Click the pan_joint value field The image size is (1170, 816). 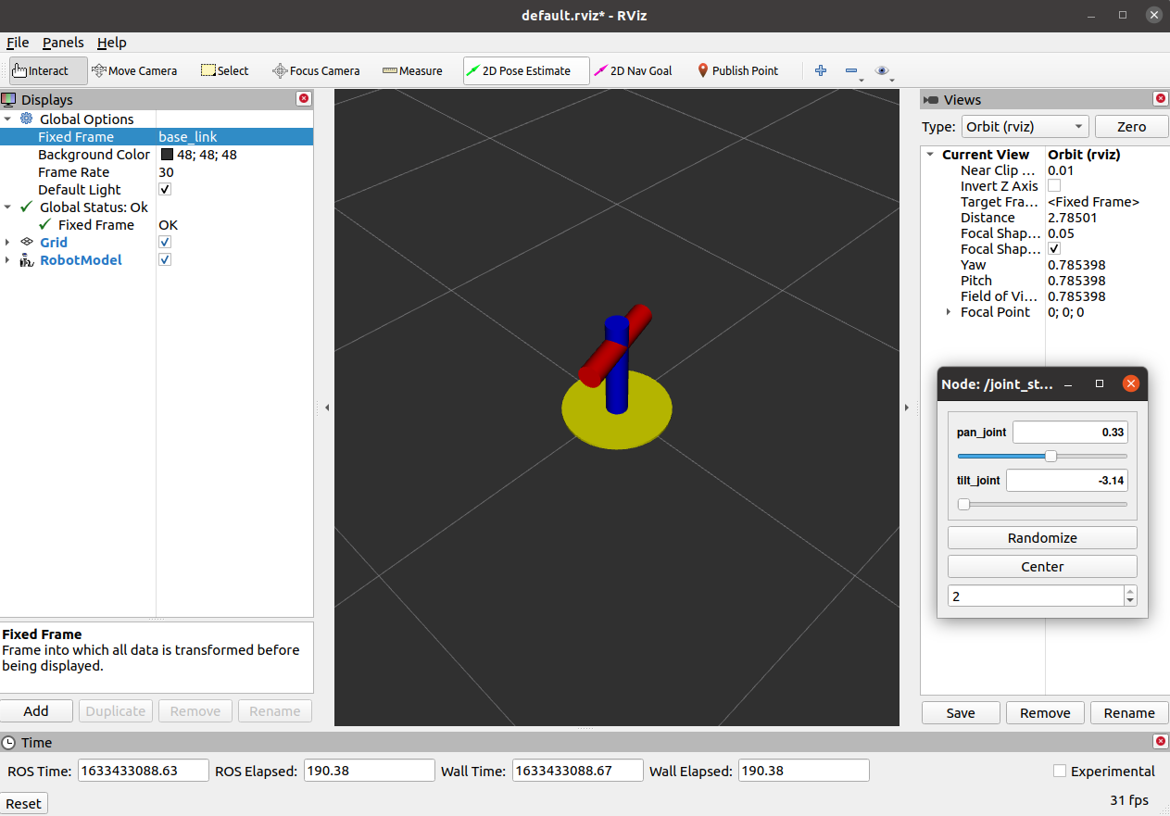point(1070,433)
